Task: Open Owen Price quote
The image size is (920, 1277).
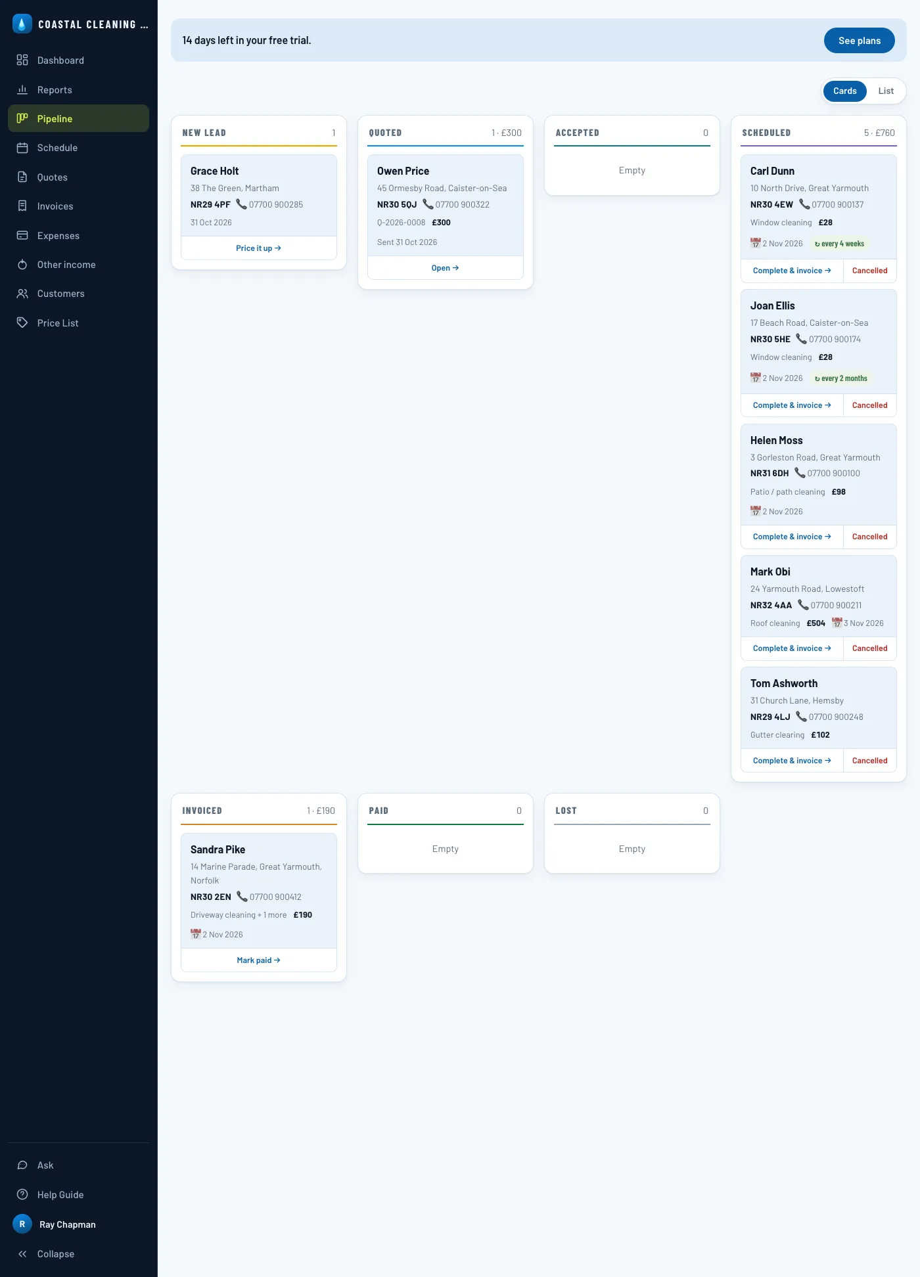Action: (x=446, y=268)
